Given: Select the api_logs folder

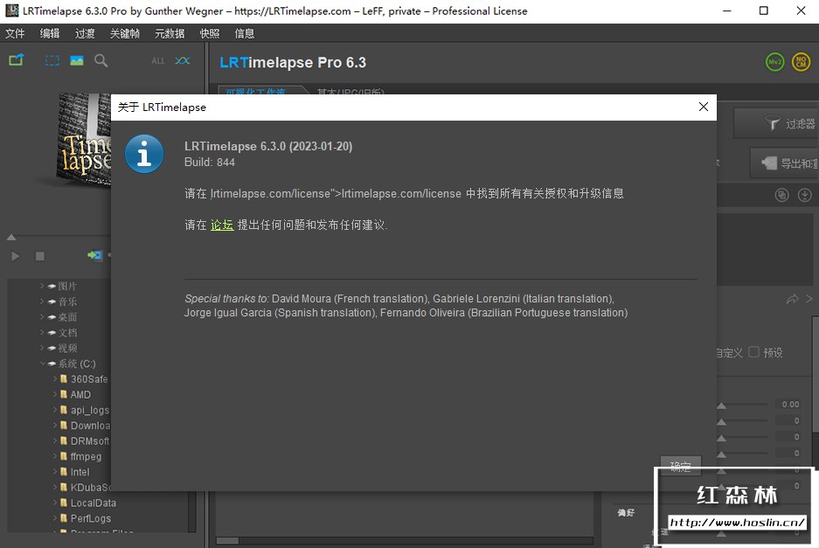Looking at the screenshot, I should (x=90, y=410).
